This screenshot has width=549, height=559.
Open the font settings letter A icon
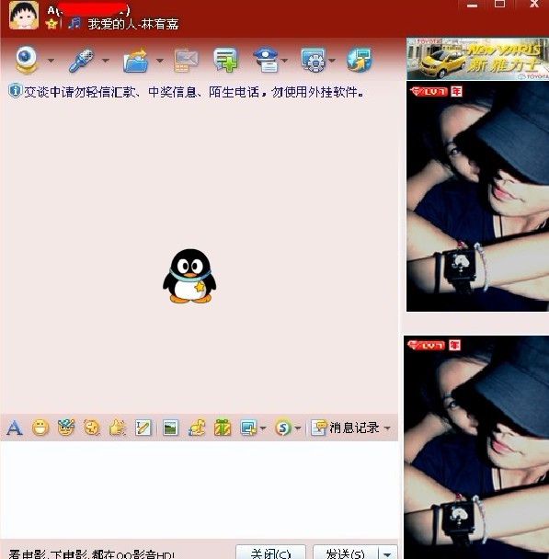coord(15,428)
